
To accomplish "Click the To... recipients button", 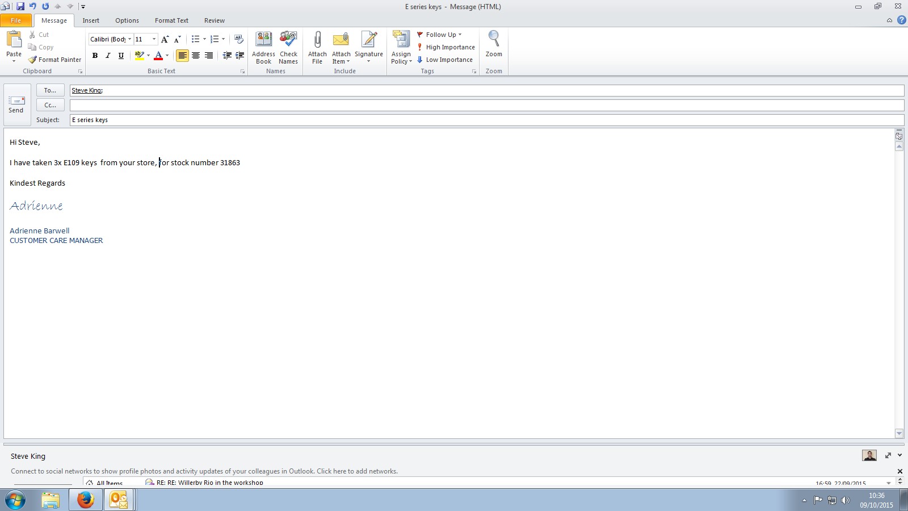I will click(x=51, y=90).
